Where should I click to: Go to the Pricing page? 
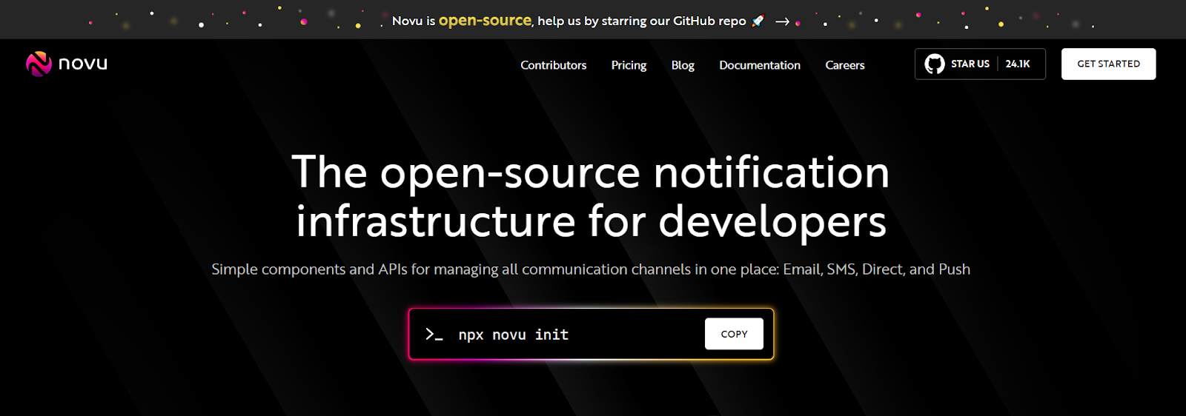pos(629,65)
